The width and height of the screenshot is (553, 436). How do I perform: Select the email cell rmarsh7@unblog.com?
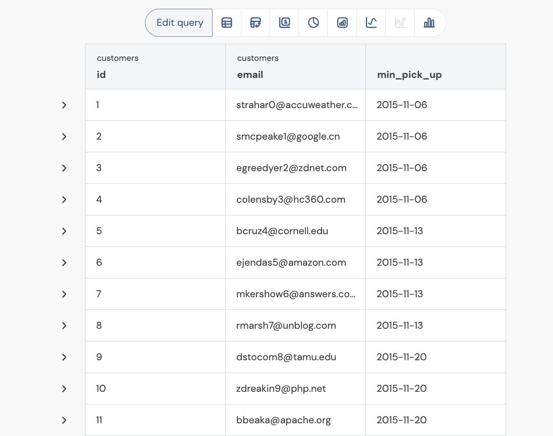click(296, 326)
